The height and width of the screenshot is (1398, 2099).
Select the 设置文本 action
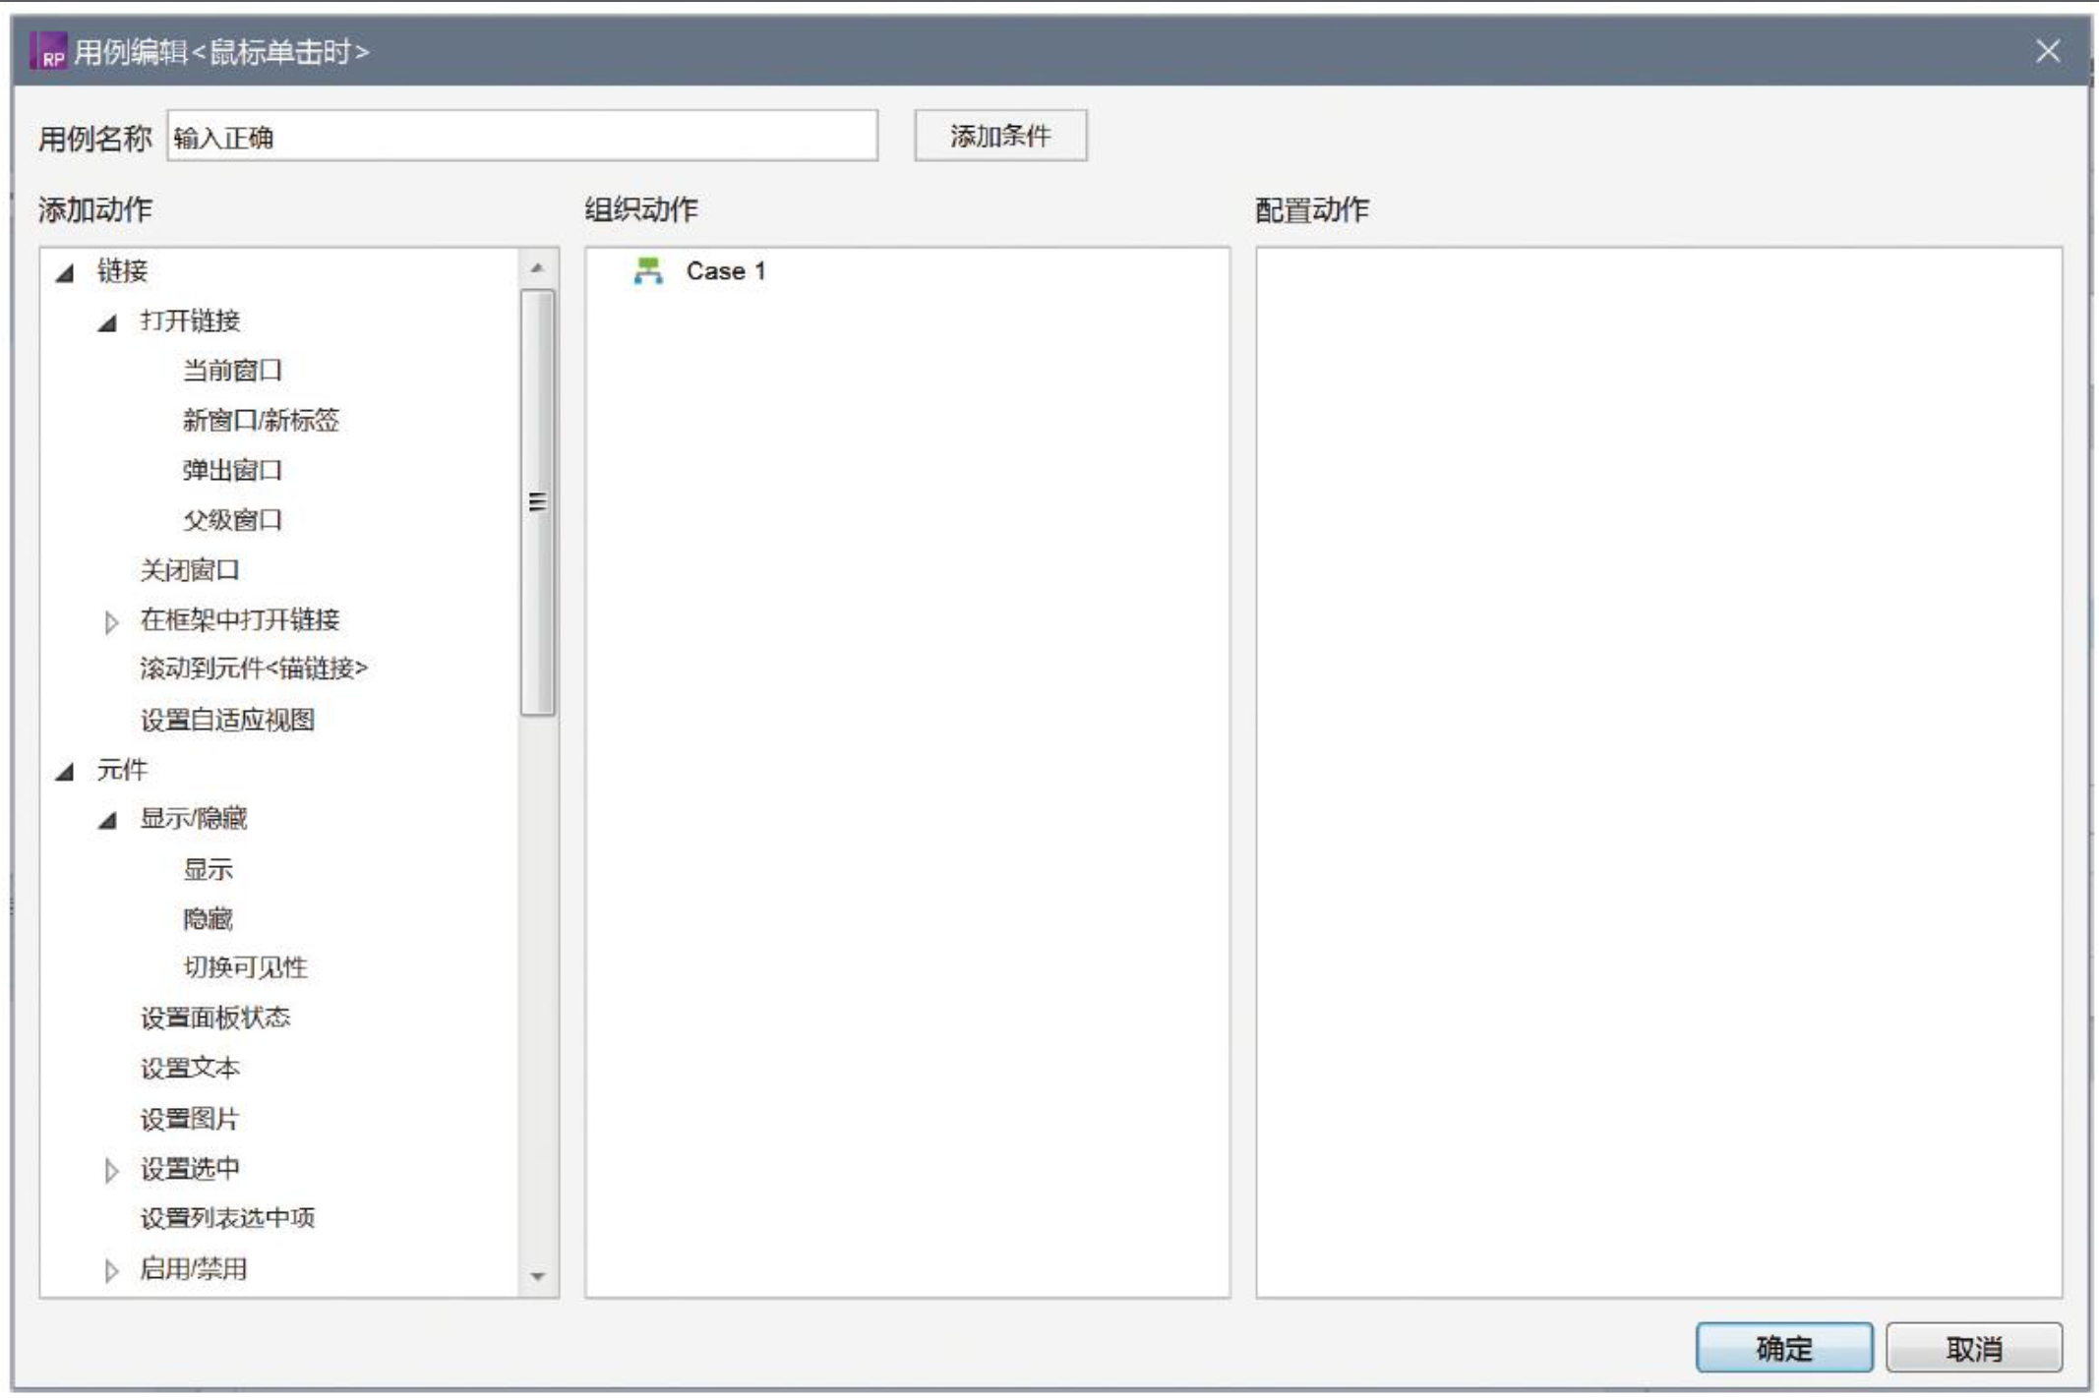pos(190,1069)
